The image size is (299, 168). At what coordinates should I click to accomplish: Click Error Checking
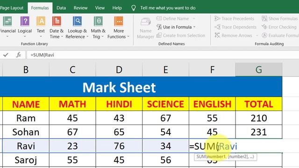[x=279, y=27]
